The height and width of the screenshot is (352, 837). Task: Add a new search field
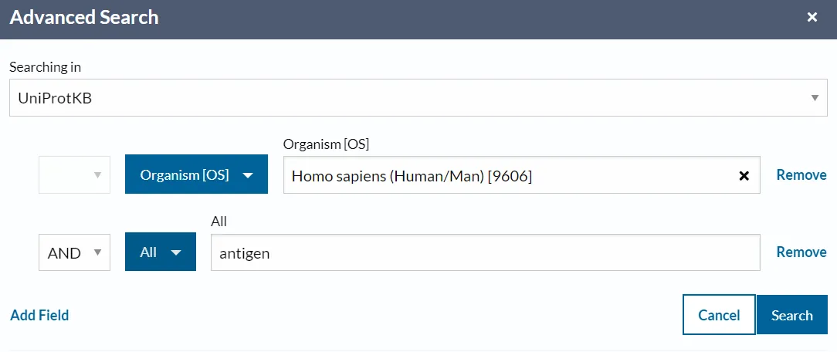(x=39, y=315)
